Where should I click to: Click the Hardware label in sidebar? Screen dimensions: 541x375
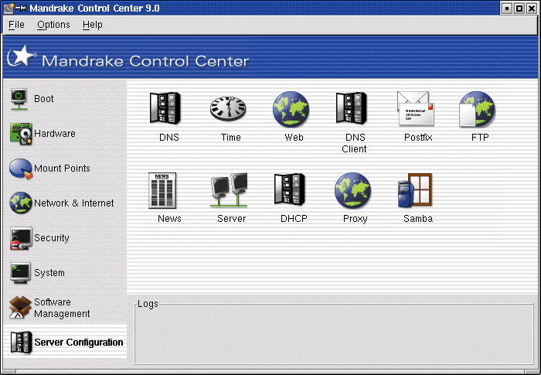pyautogui.click(x=55, y=133)
